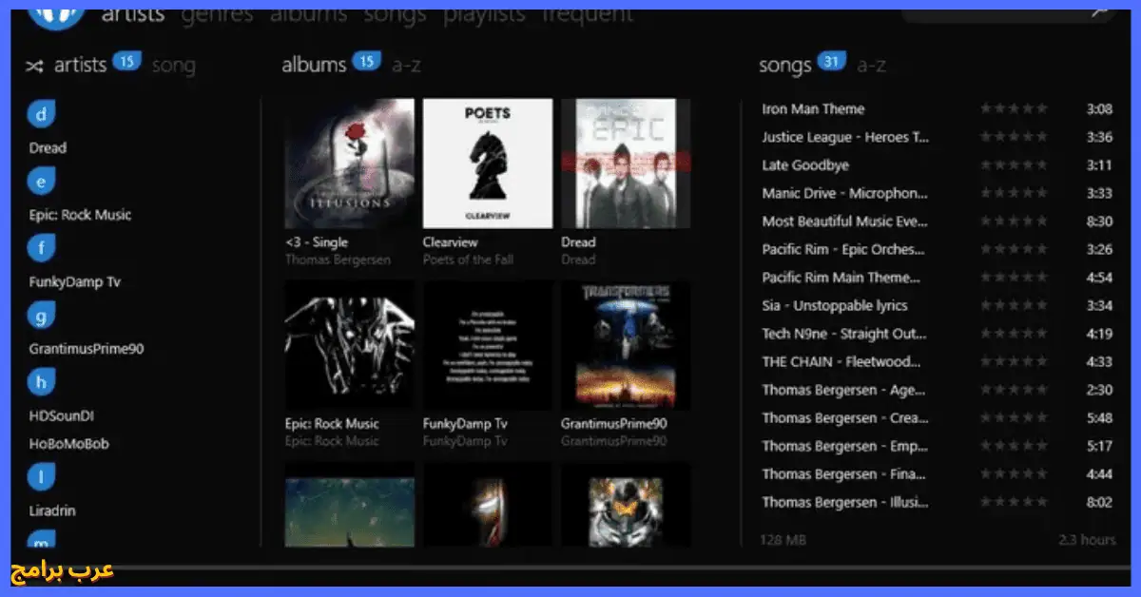Click the search magnifier icon
Image resolution: width=1141 pixels, height=597 pixels.
pyautogui.click(x=1100, y=12)
